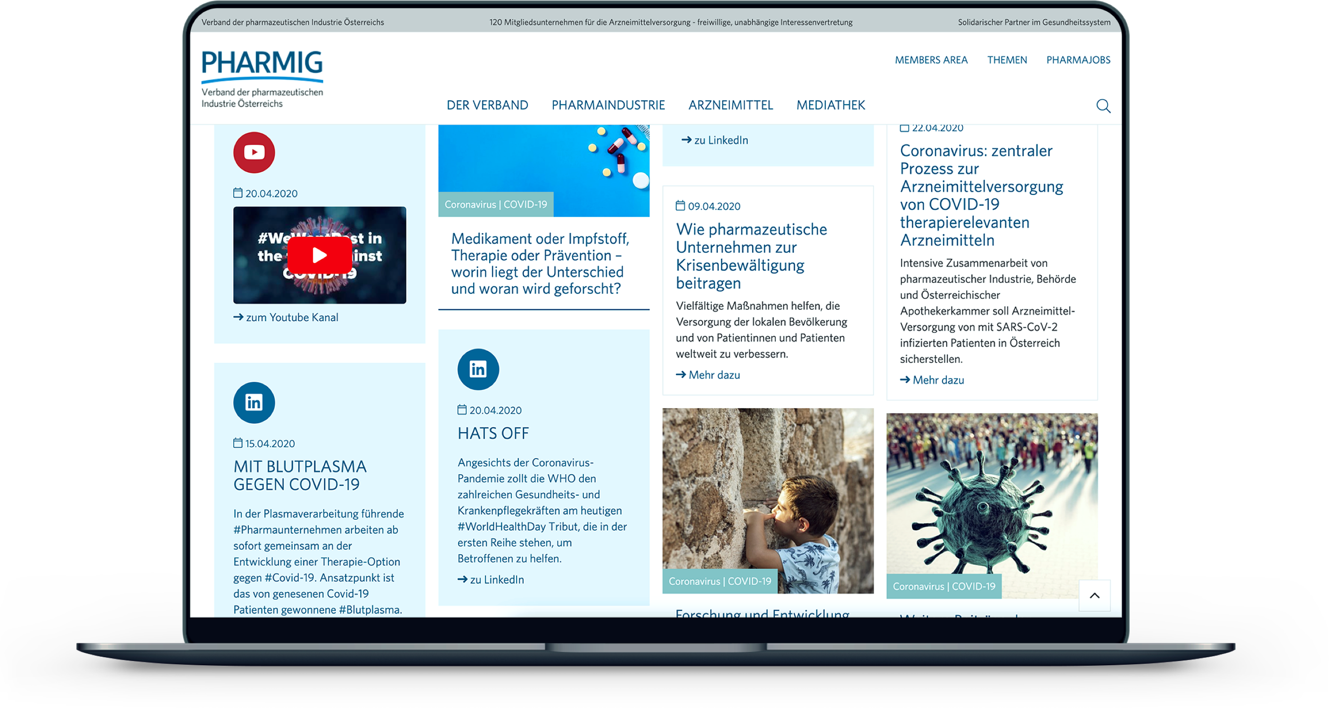Open the 'HATS OFF' post title
Screen dimensions: 1329x709
coord(493,433)
